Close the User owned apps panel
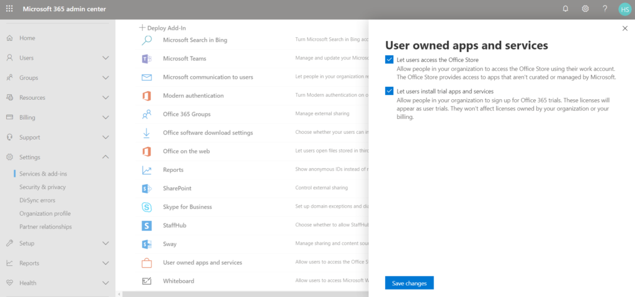Image resolution: width=635 pixels, height=297 pixels. click(624, 28)
